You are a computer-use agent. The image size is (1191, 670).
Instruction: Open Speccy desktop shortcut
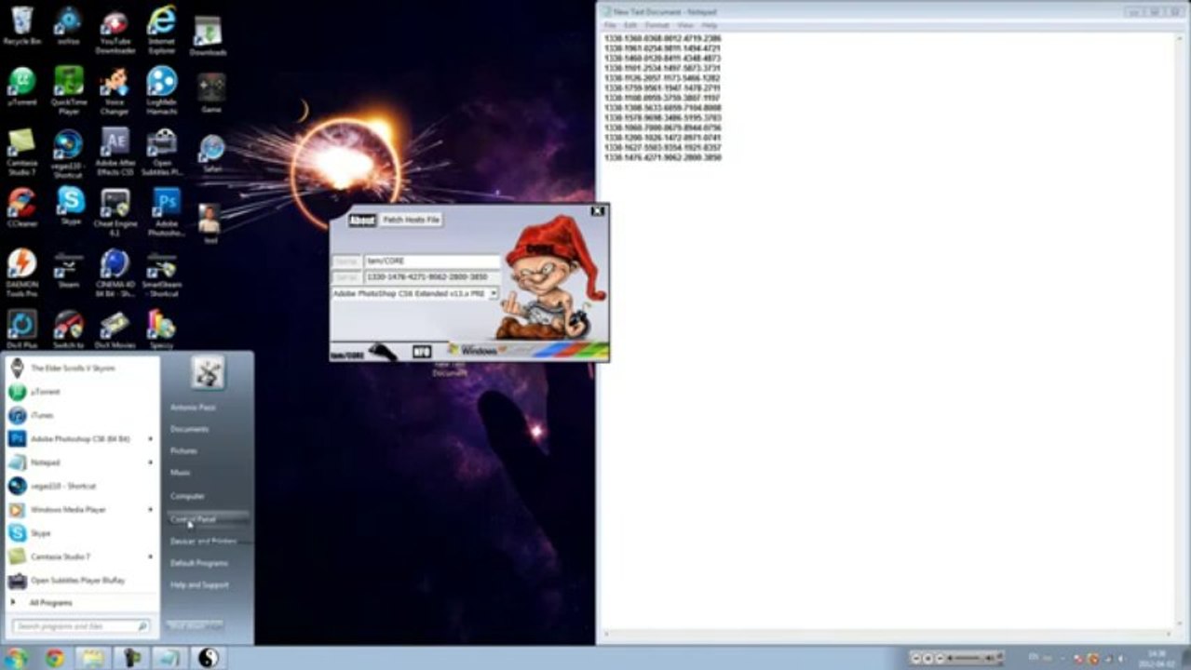point(161,329)
